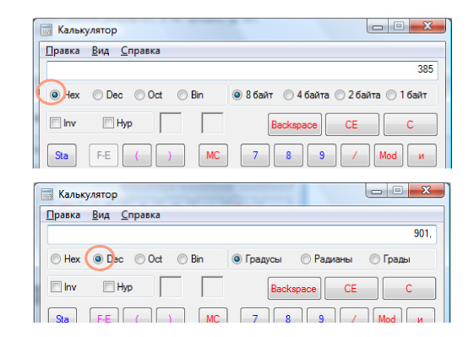Click the C clear button in top calculator
Viewport: 474px width, 337px height.
click(411, 124)
